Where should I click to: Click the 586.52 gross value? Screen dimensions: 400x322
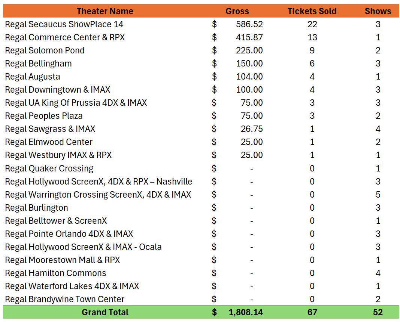point(249,24)
